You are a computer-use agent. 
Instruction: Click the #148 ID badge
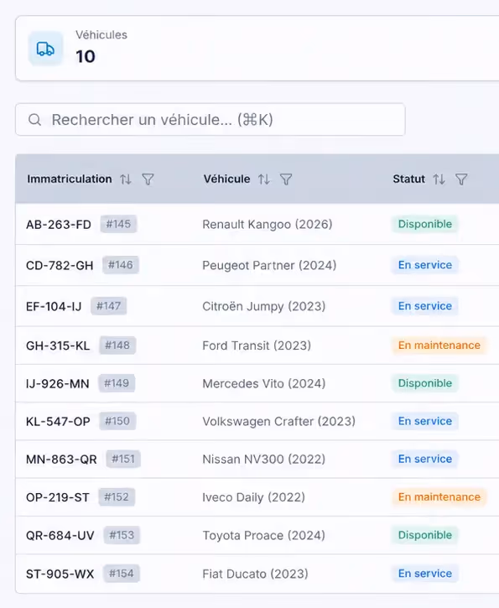117,346
